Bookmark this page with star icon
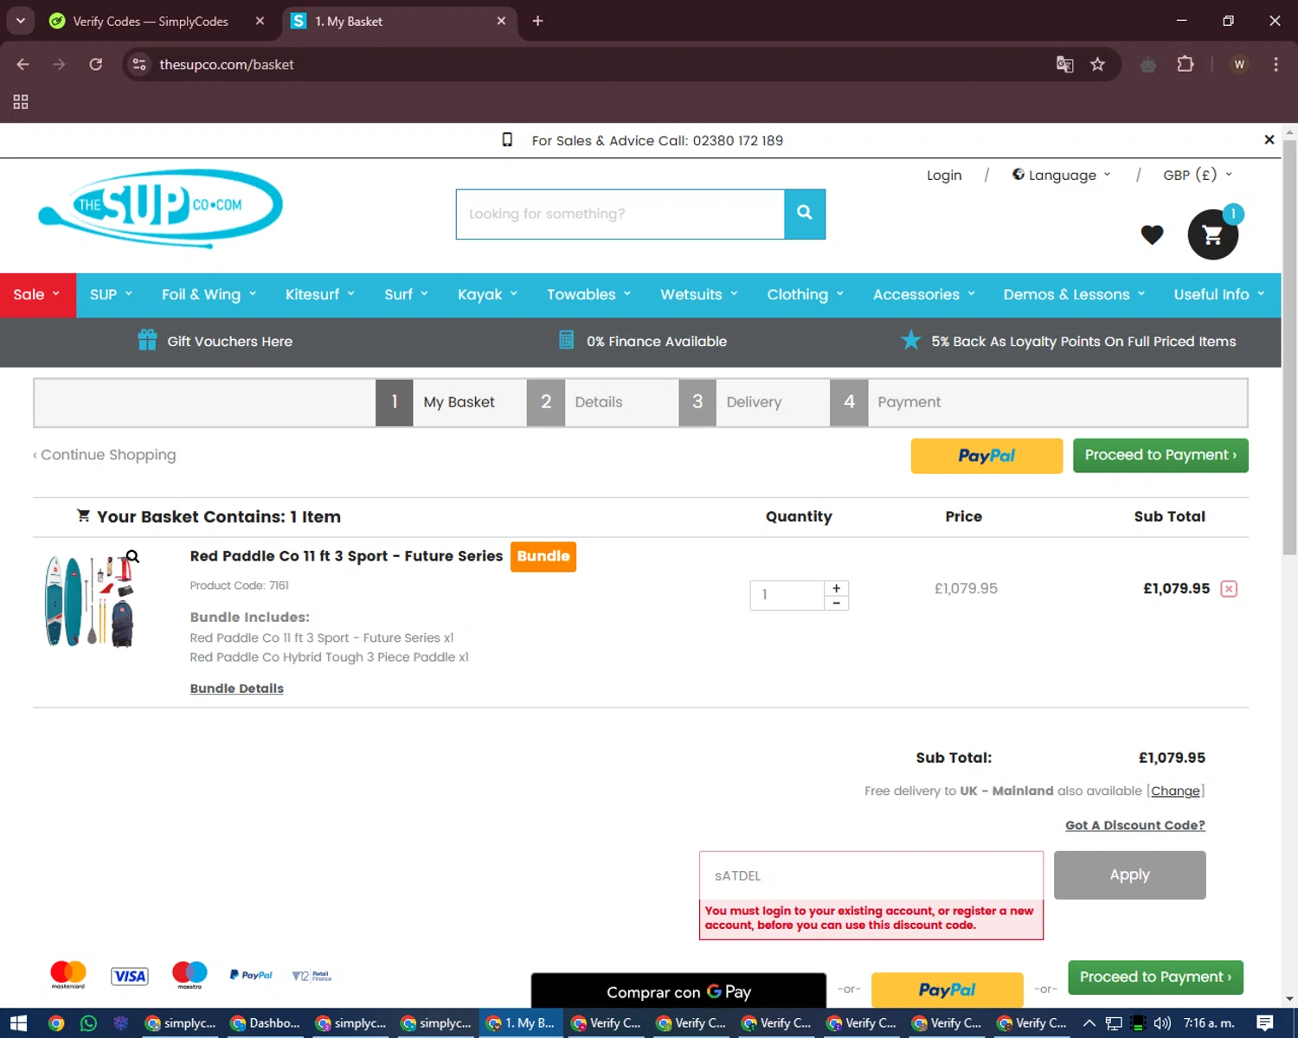The height and width of the screenshot is (1038, 1298). tap(1097, 65)
